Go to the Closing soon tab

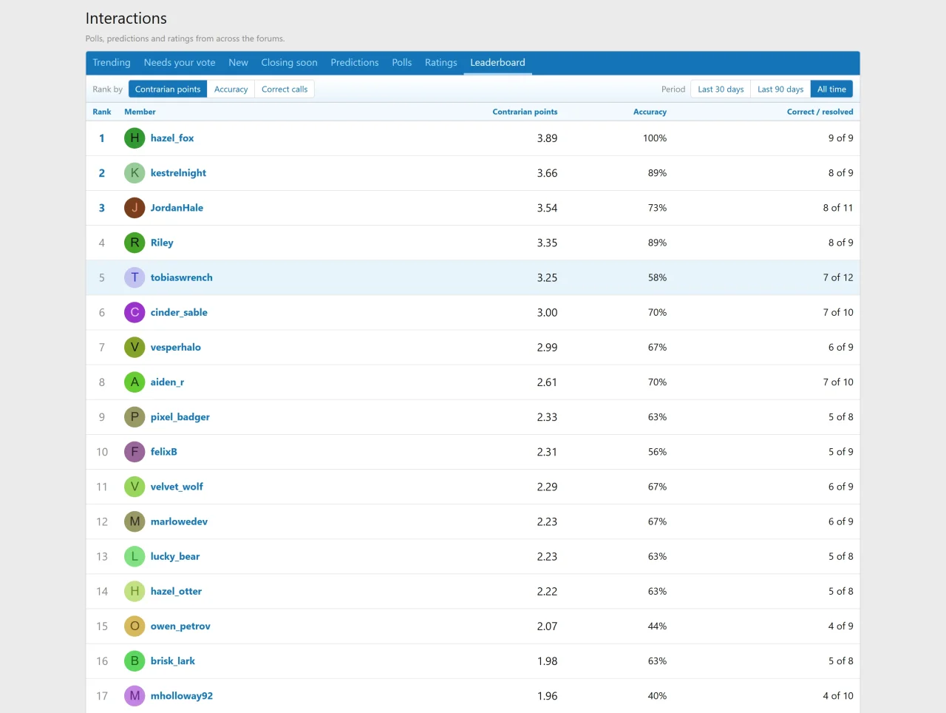pos(289,63)
